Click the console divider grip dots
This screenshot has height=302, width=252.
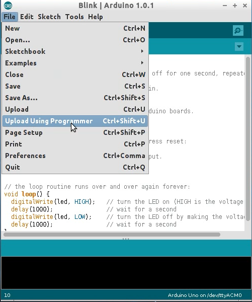126,239
